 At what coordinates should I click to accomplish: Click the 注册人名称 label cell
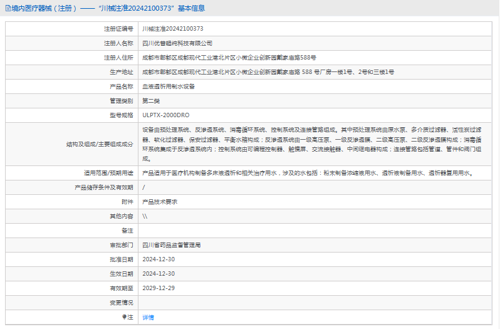(72, 43)
